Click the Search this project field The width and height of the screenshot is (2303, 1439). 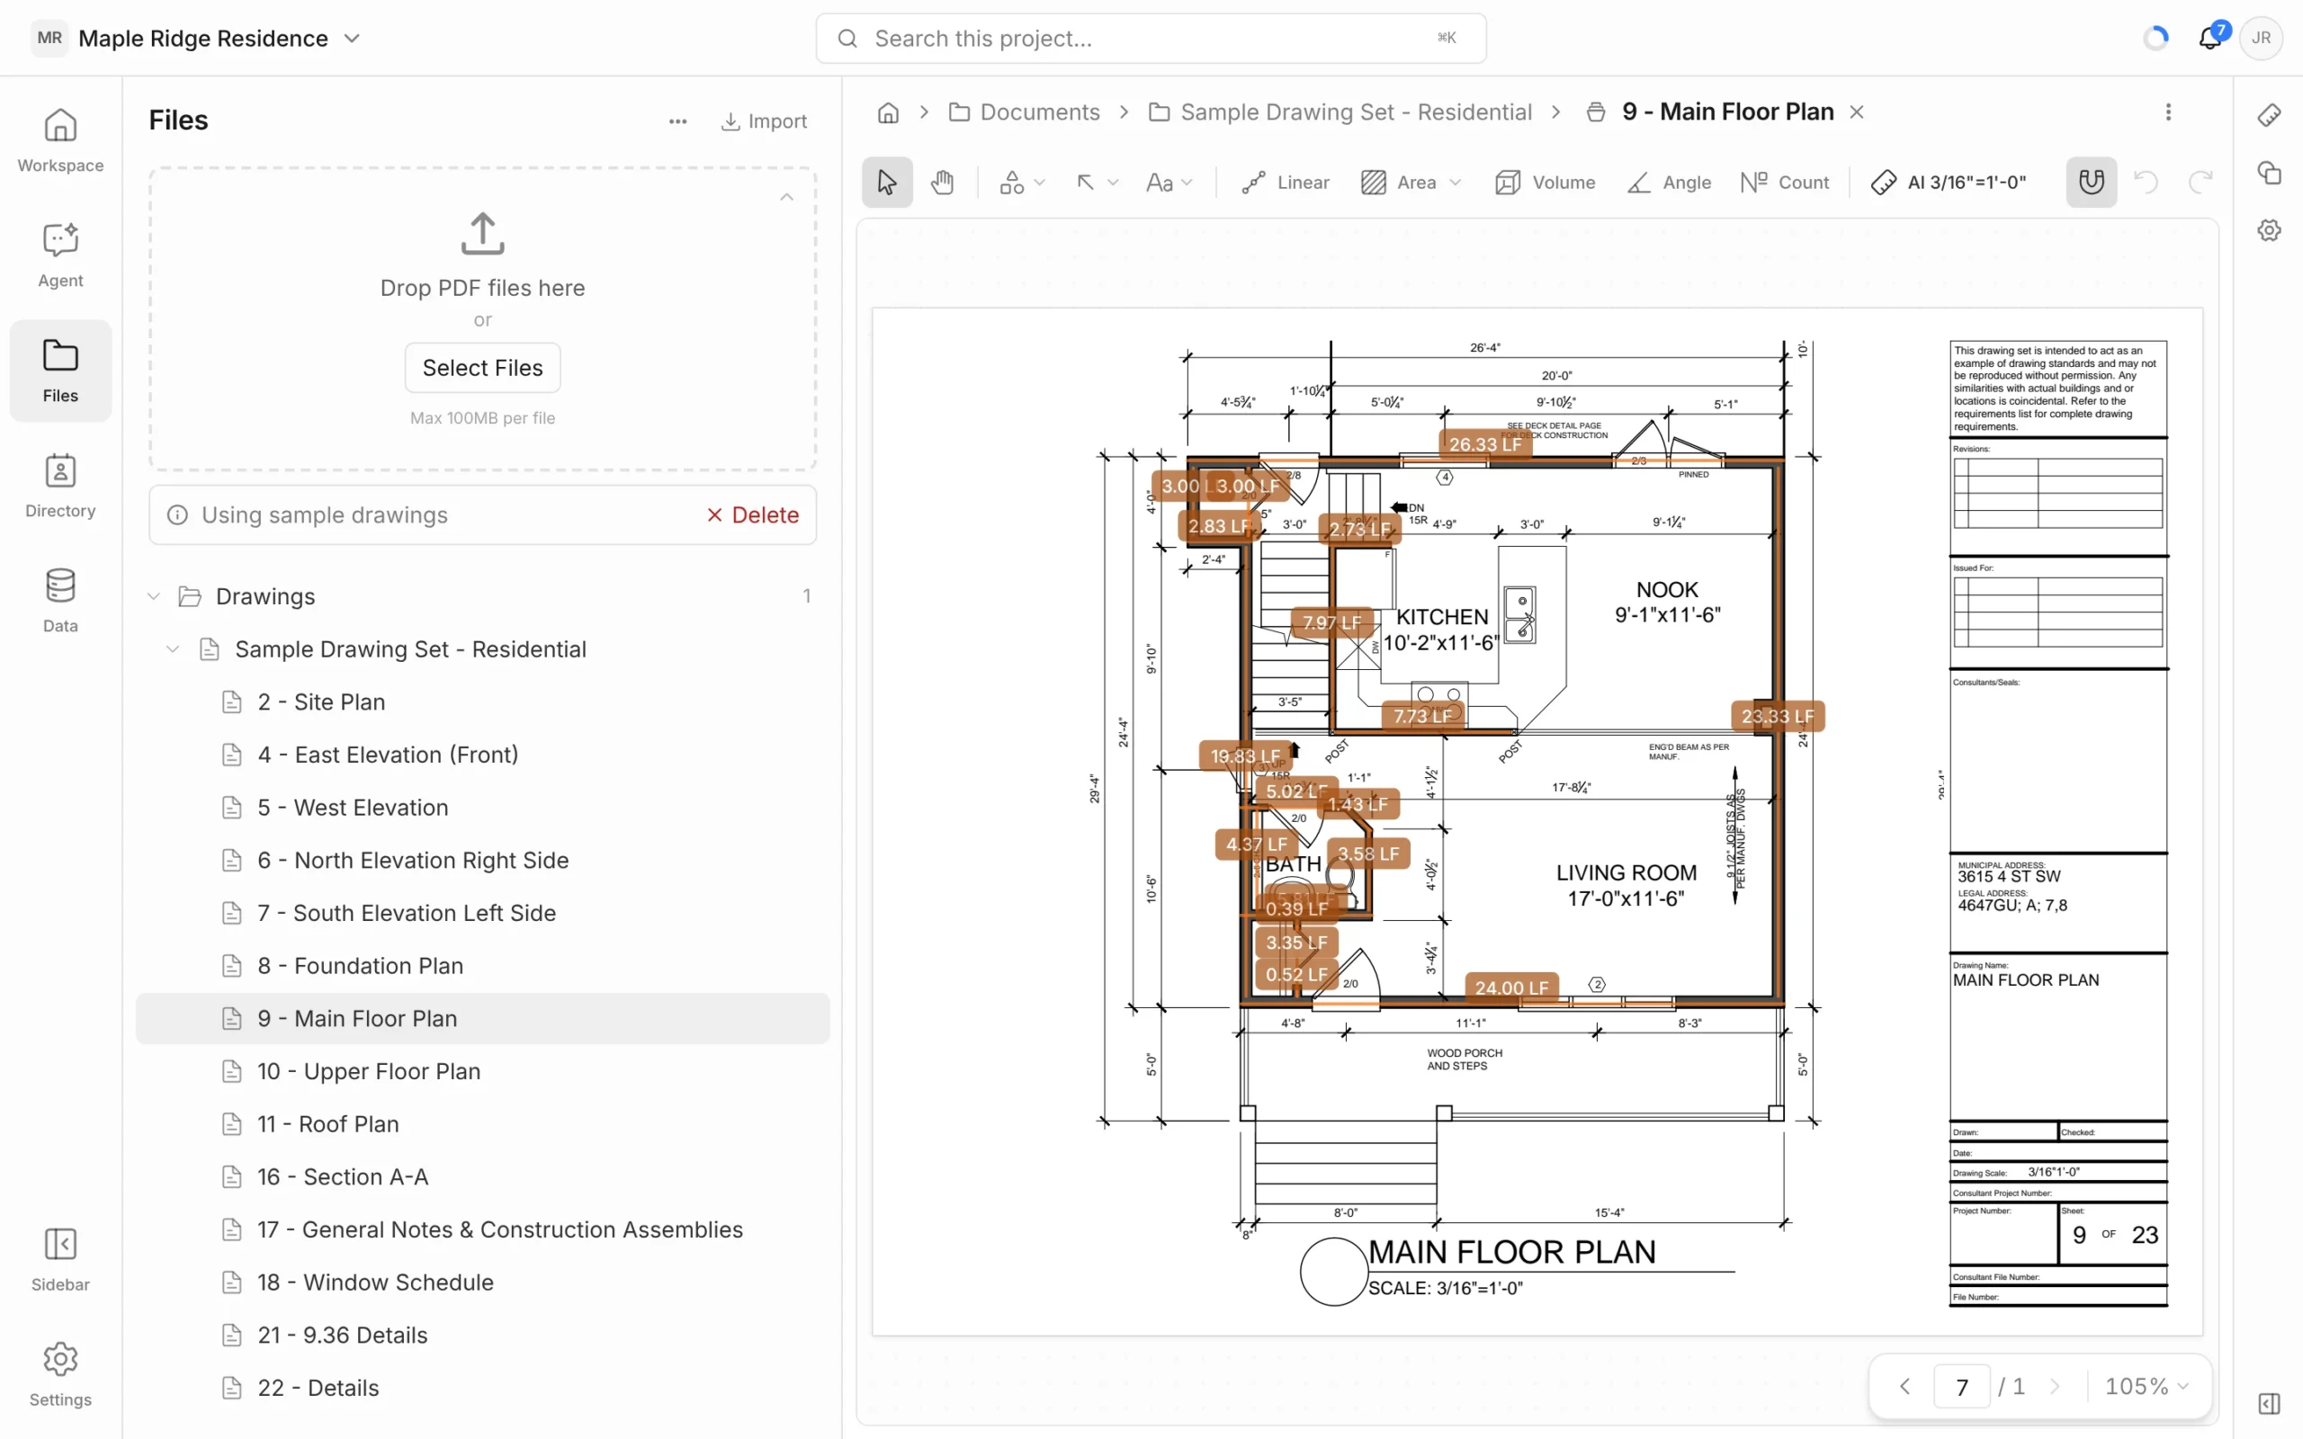click(1151, 38)
